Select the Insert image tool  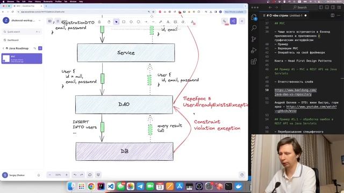[x=175, y=22]
